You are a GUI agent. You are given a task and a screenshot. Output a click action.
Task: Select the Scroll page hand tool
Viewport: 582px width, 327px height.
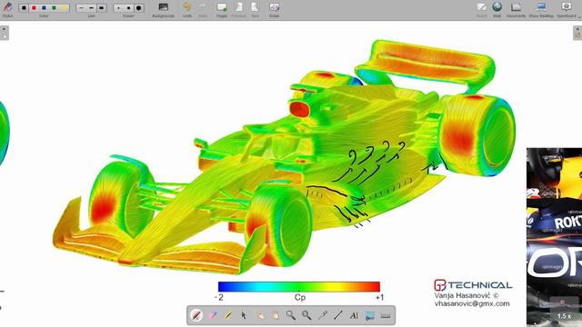275,315
